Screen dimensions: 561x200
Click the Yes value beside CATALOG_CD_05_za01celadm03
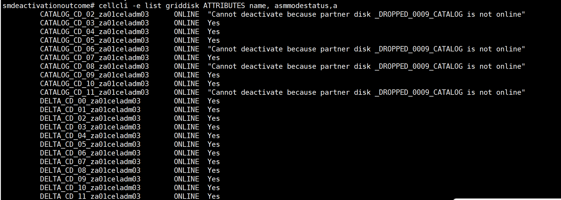(x=214, y=40)
